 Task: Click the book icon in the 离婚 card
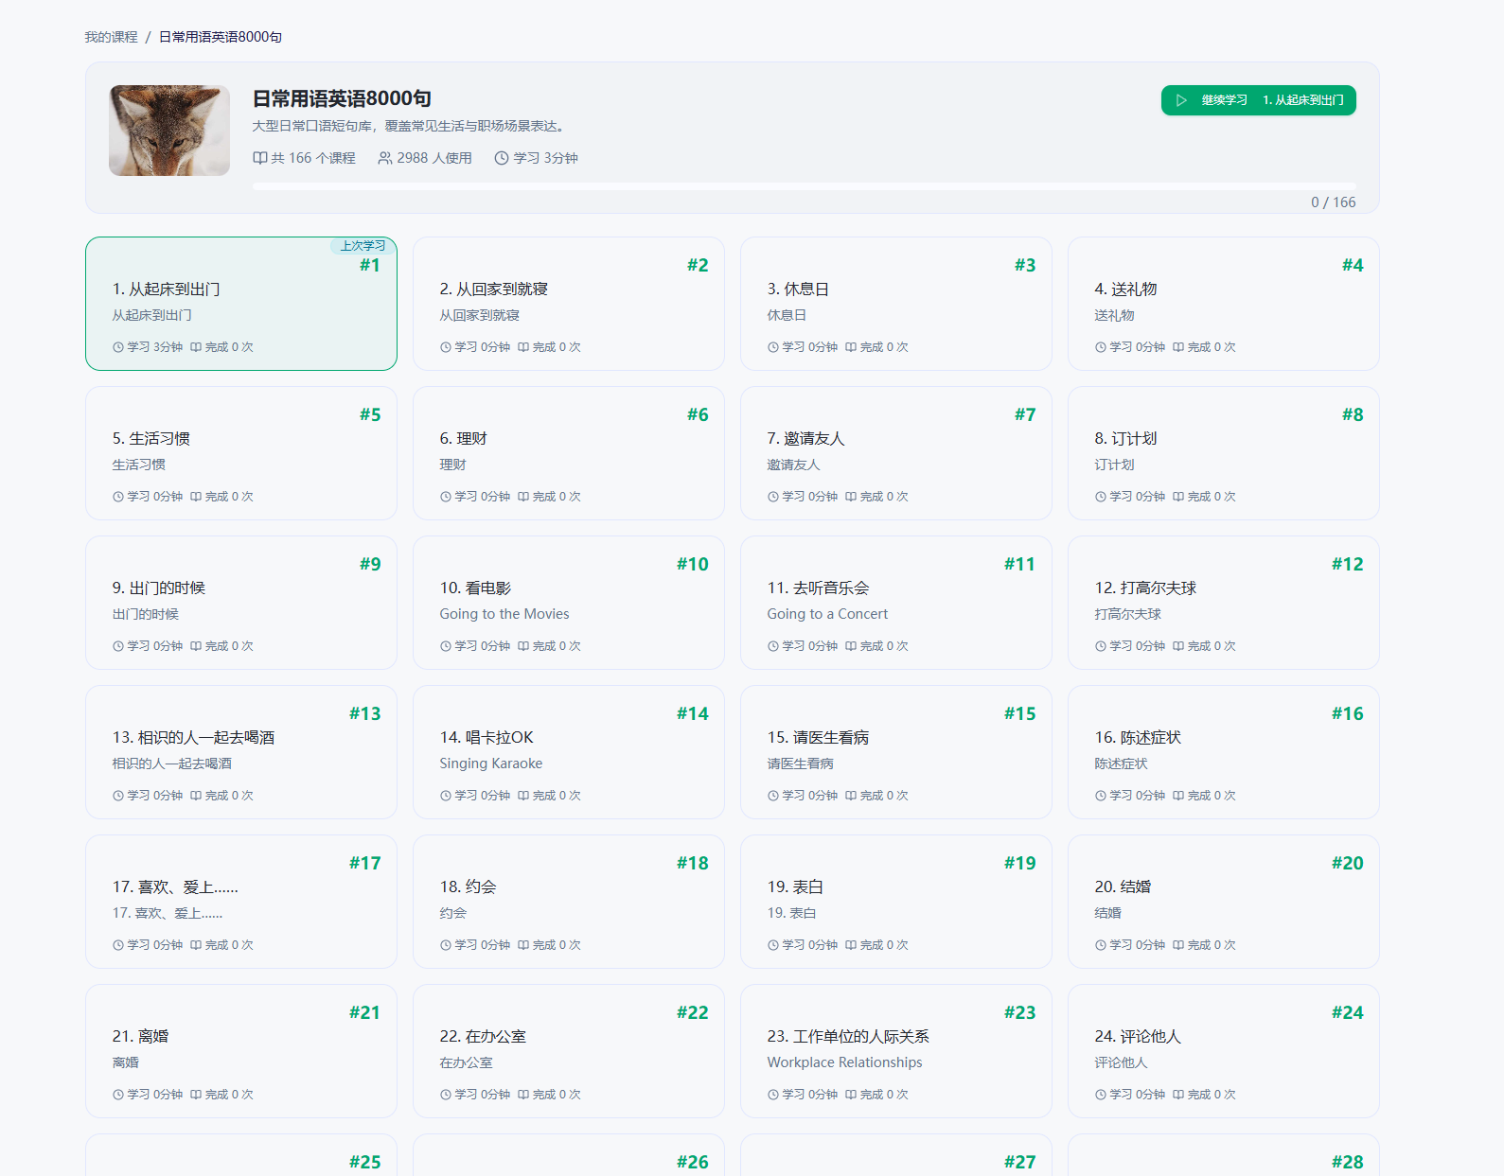click(196, 1095)
